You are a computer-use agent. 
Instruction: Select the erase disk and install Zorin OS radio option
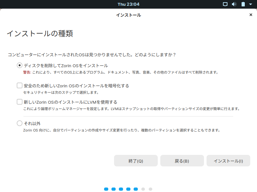pos(20,66)
